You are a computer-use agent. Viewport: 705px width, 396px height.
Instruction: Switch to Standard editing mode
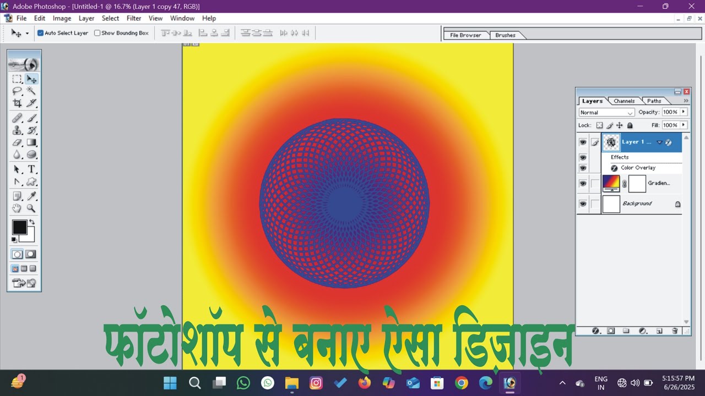point(18,254)
